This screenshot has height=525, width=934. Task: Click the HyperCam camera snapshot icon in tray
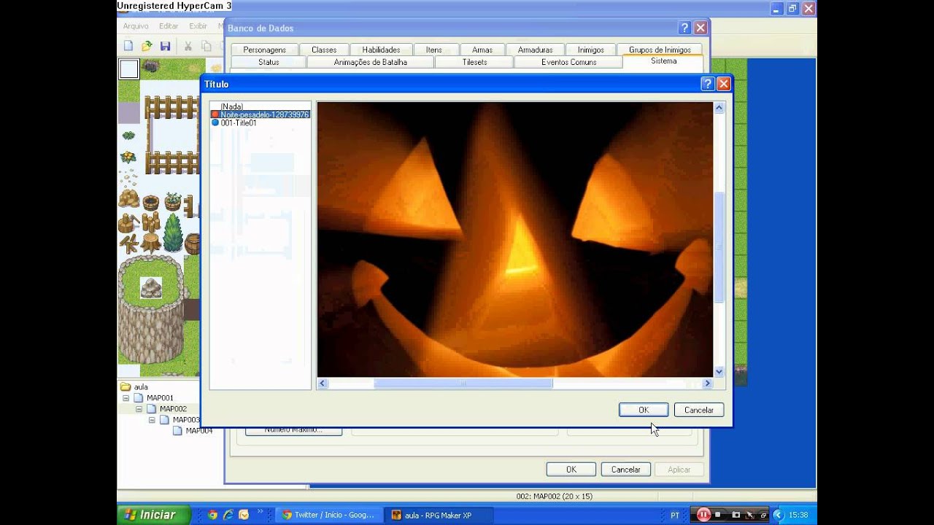735,515
